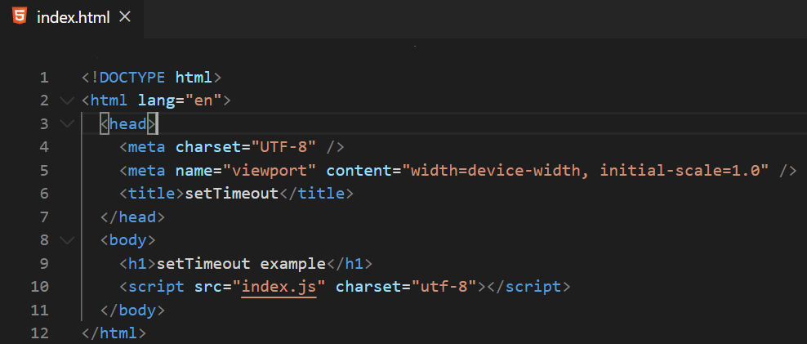Screen dimensions: 807x344
Task: Switch to the index.html tab
Action: coord(74,17)
